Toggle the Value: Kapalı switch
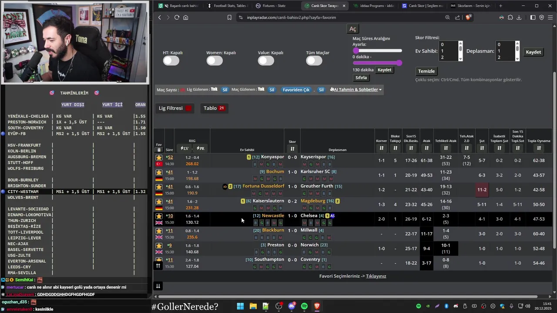The width and height of the screenshot is (557, 313). (x=266, y=61)
